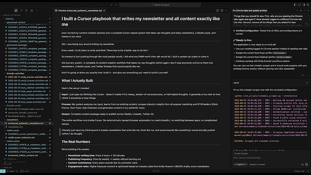311x175 pixels.
Task: Open notifications with the bell icon
Action: (x=308, y=171)
